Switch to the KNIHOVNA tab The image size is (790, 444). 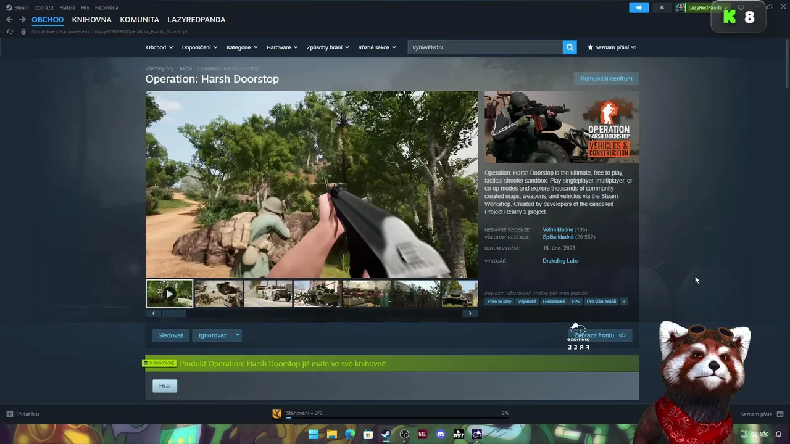pyautogui.click(x=91, y=20)
